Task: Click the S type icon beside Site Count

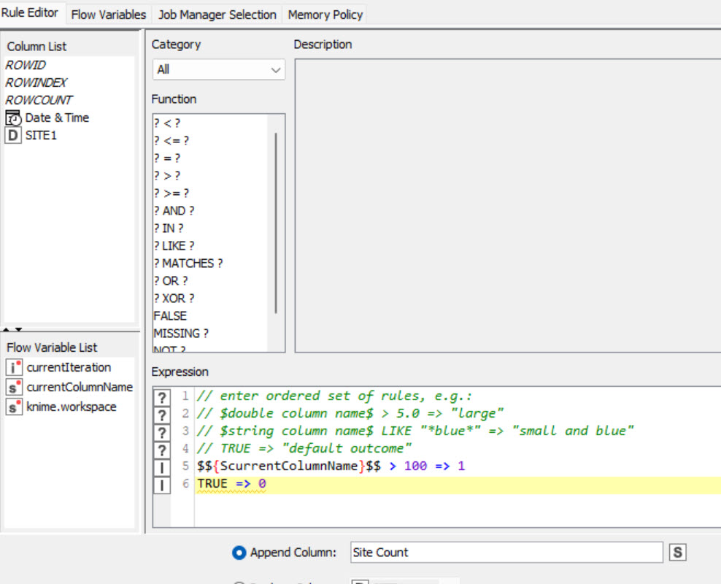Action: 677,553
